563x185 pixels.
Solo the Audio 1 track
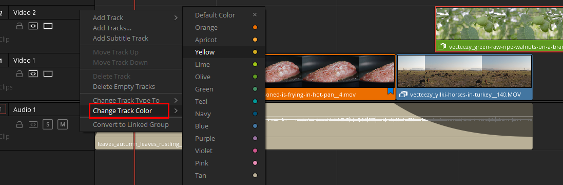48,125
